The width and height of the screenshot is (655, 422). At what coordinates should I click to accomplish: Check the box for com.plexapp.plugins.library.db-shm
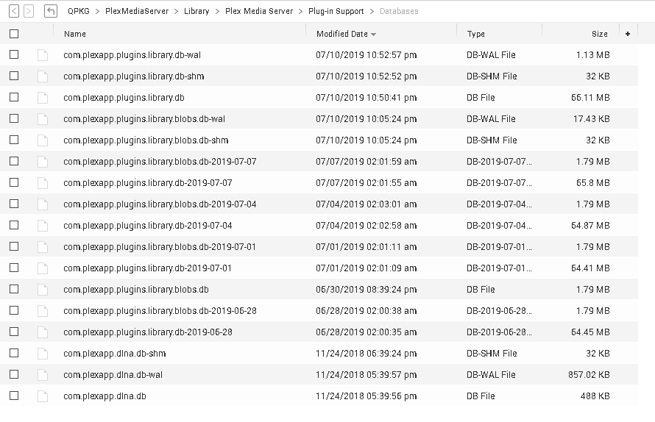click(14, 76)
